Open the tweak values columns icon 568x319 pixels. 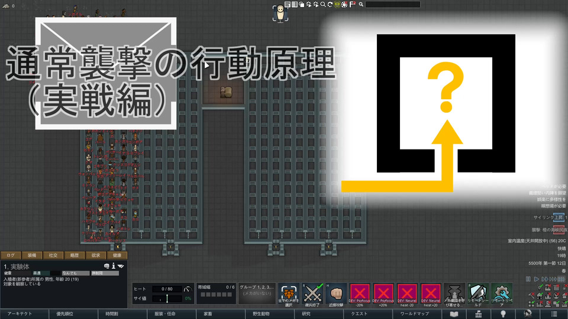[x=295, y=4]
